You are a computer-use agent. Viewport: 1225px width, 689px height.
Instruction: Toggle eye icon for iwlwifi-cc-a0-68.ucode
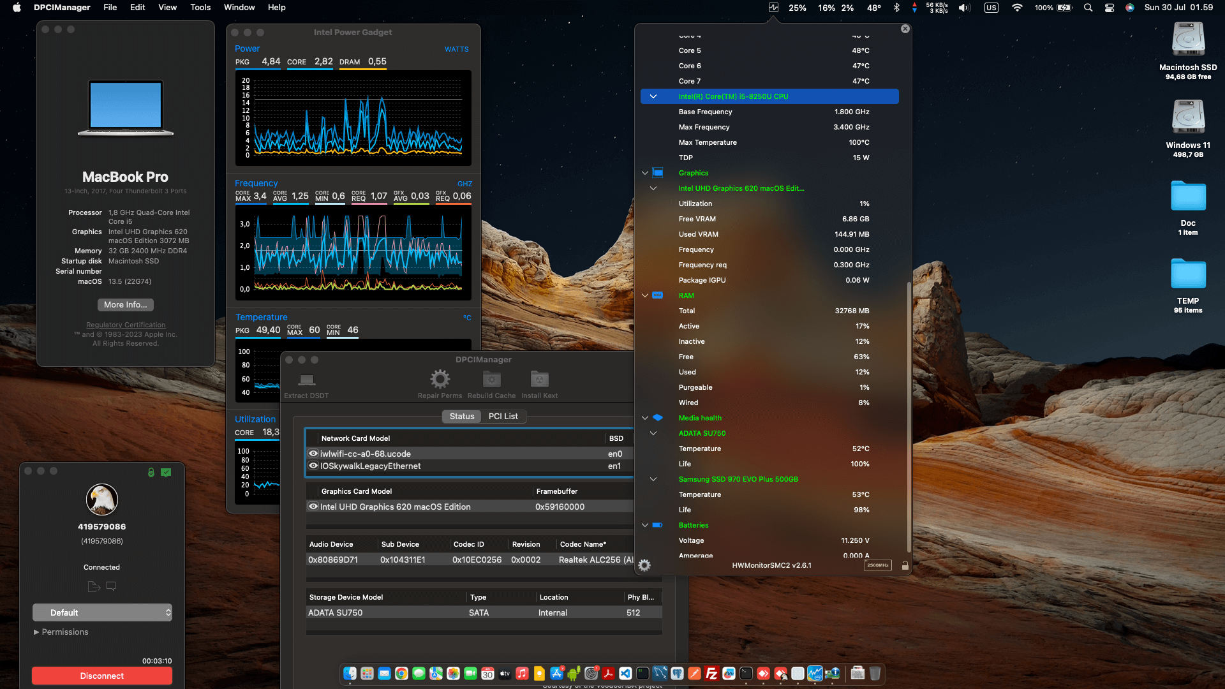[x=313, y=454]
